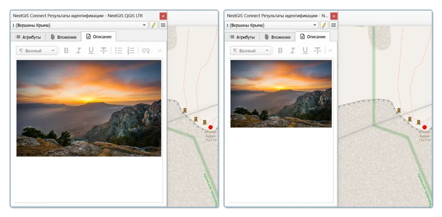Viewport: 442px width, 217px height.
Task: Open the hamburger menu in right window
Action: click(334, 25)
